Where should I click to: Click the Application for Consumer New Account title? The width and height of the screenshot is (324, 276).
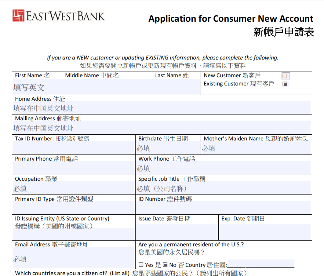(x=231, y=19)
